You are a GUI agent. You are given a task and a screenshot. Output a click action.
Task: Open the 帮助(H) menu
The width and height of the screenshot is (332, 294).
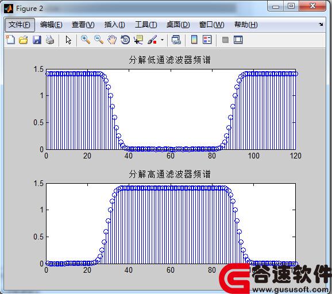click(246, 25)
